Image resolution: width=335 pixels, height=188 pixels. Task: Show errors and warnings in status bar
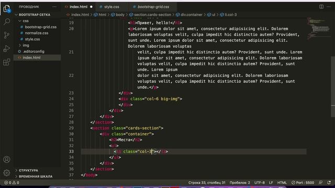12,183
